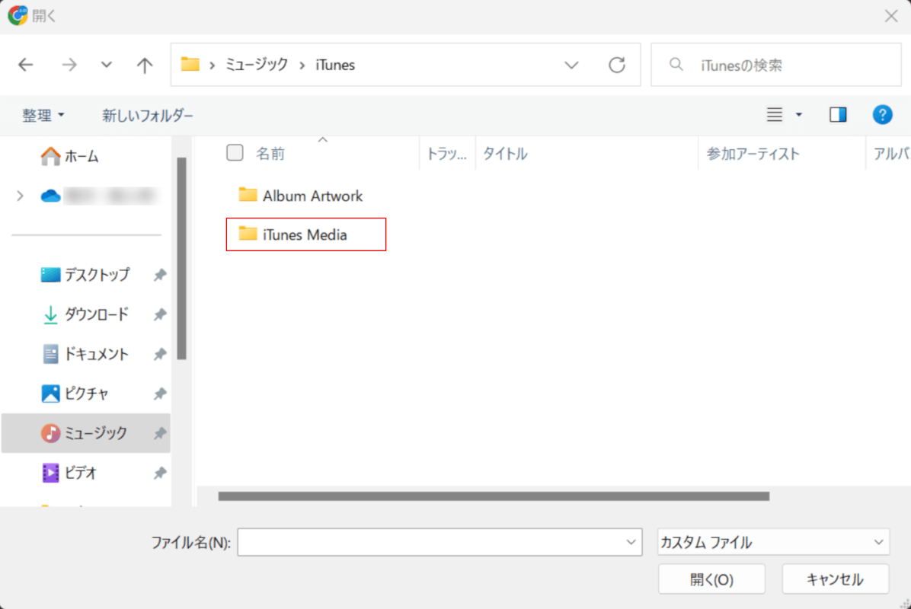Select the OneDrive cloud item
The image size is (911, 609).
(50, 196)
